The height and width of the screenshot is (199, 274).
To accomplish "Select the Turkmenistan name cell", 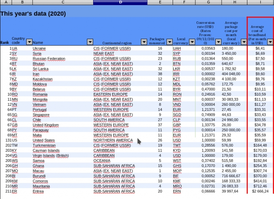I will (x=63, y=145).
